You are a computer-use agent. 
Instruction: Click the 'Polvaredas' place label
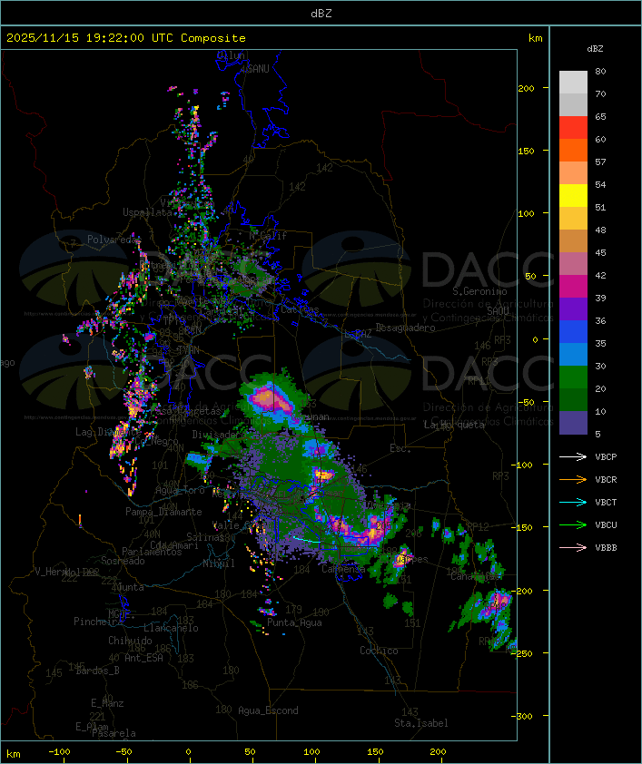point(114,240)
